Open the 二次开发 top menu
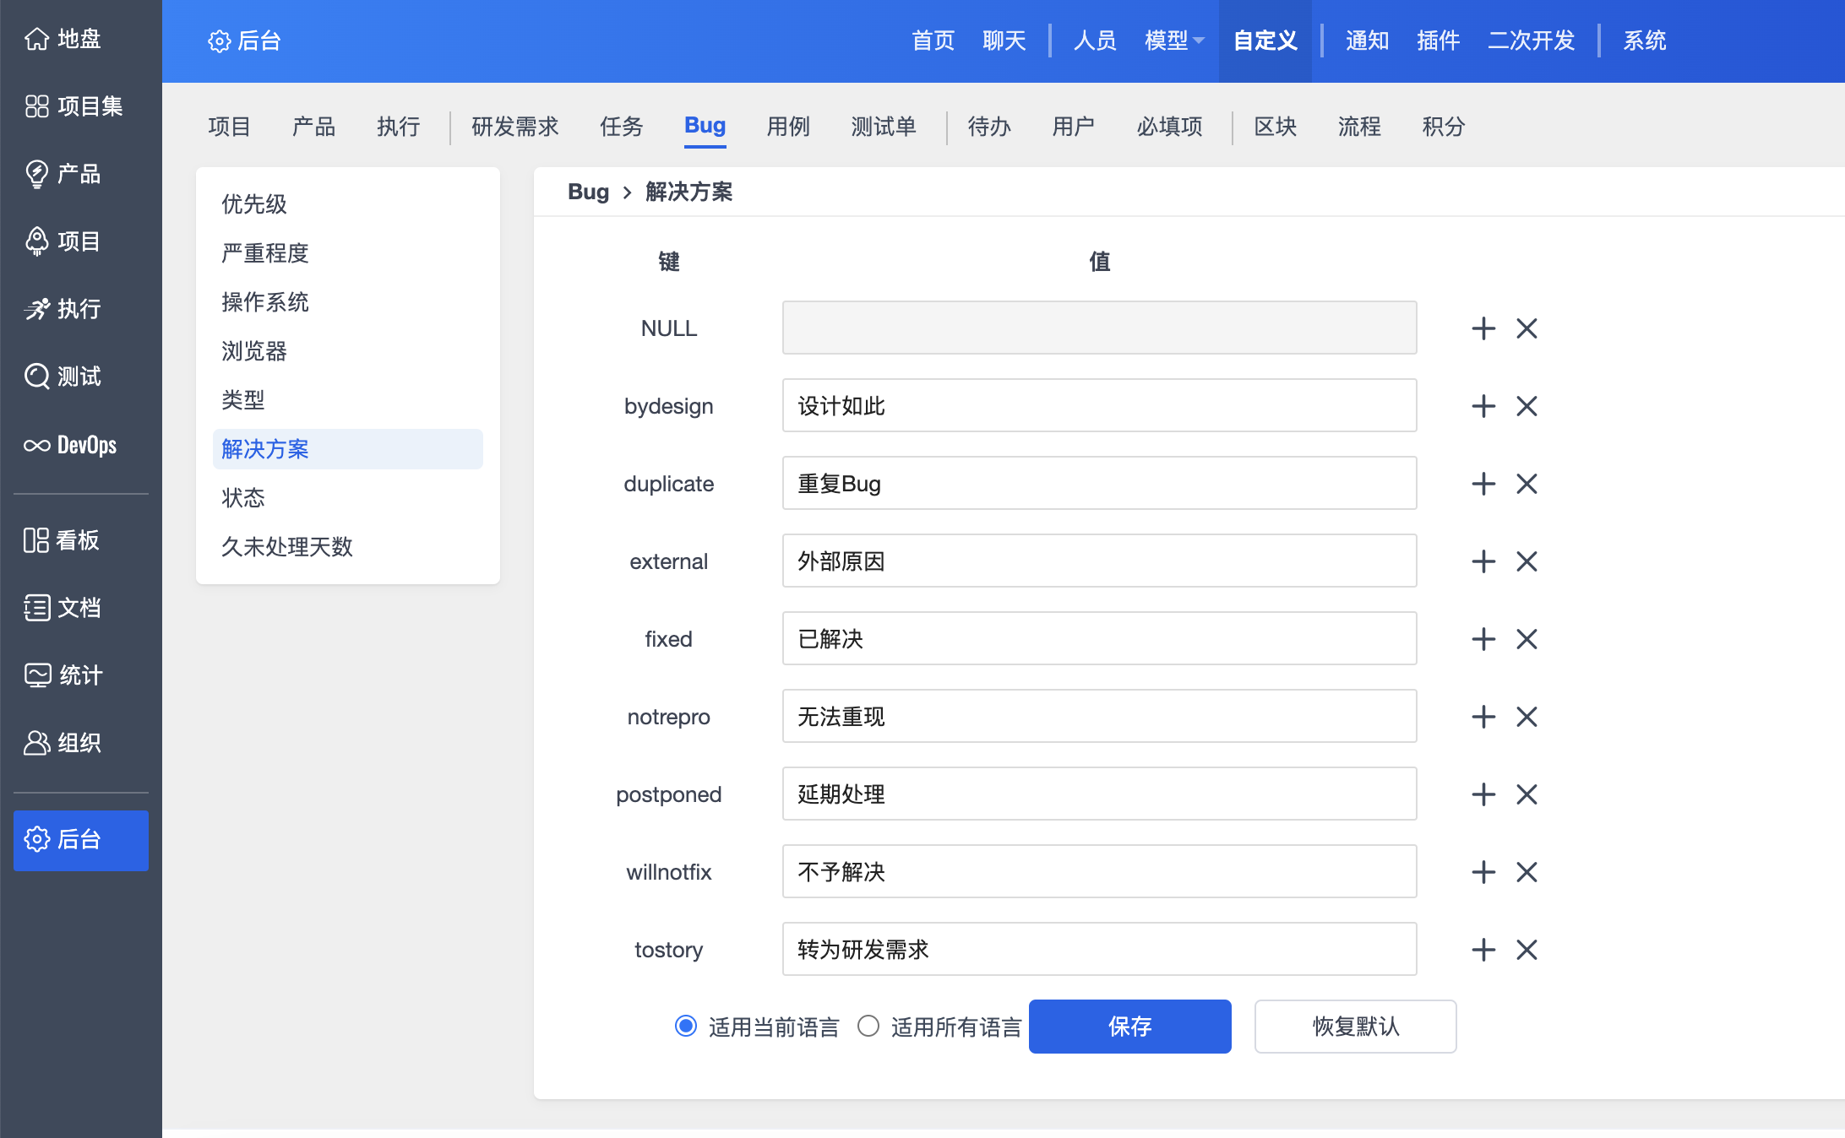This screenshot has width=1845, height=1138. click(x=1531, y=41)
